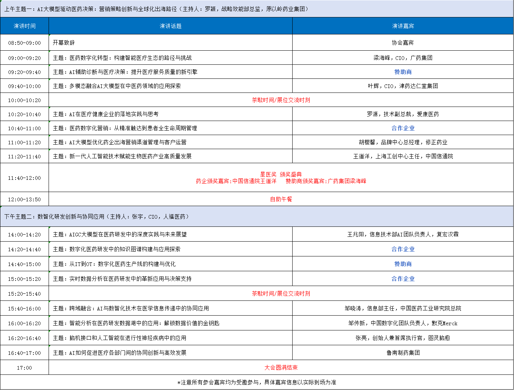
Task: Click 合作企业 in the 10:40-11:00 row
Action: (x=403, y=128)
